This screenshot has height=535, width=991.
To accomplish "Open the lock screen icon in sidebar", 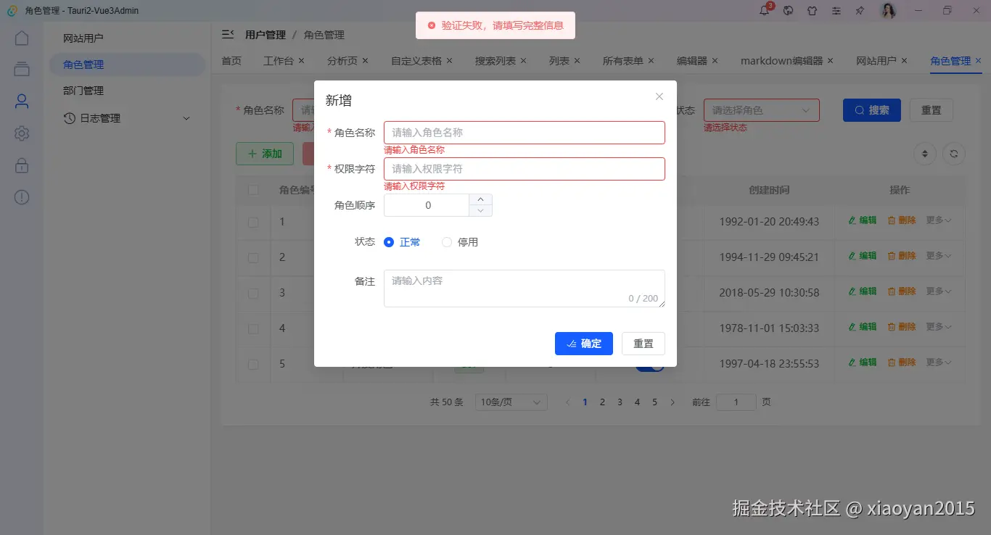I will tap(22, 165).
